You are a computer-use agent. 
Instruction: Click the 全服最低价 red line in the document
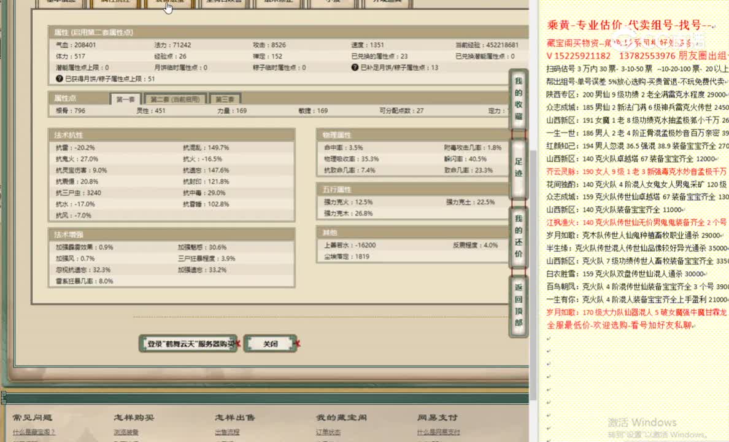[620, 325]
